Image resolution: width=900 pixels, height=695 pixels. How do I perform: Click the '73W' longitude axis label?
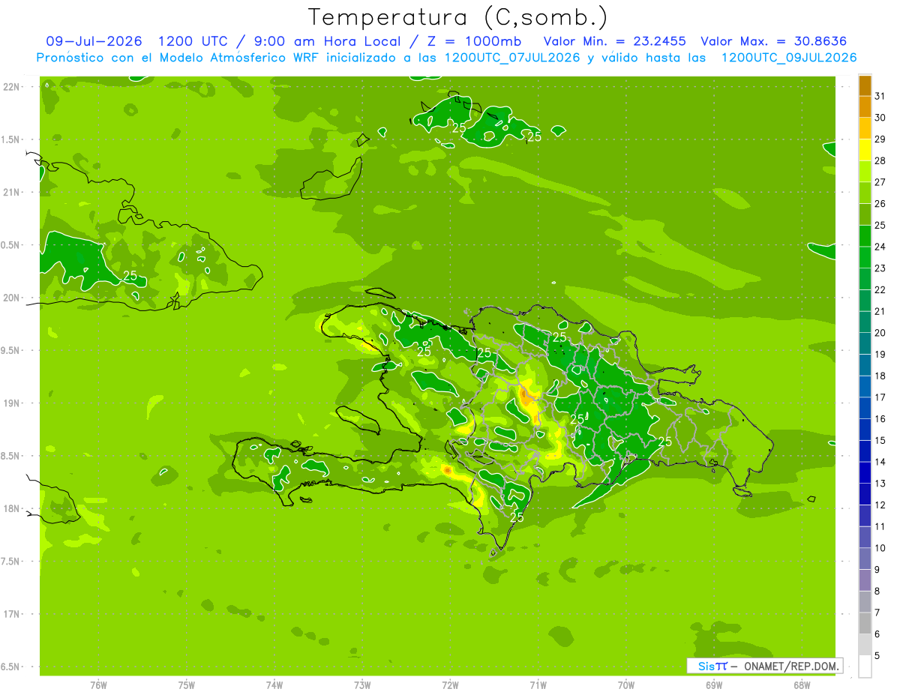(362, 685)
